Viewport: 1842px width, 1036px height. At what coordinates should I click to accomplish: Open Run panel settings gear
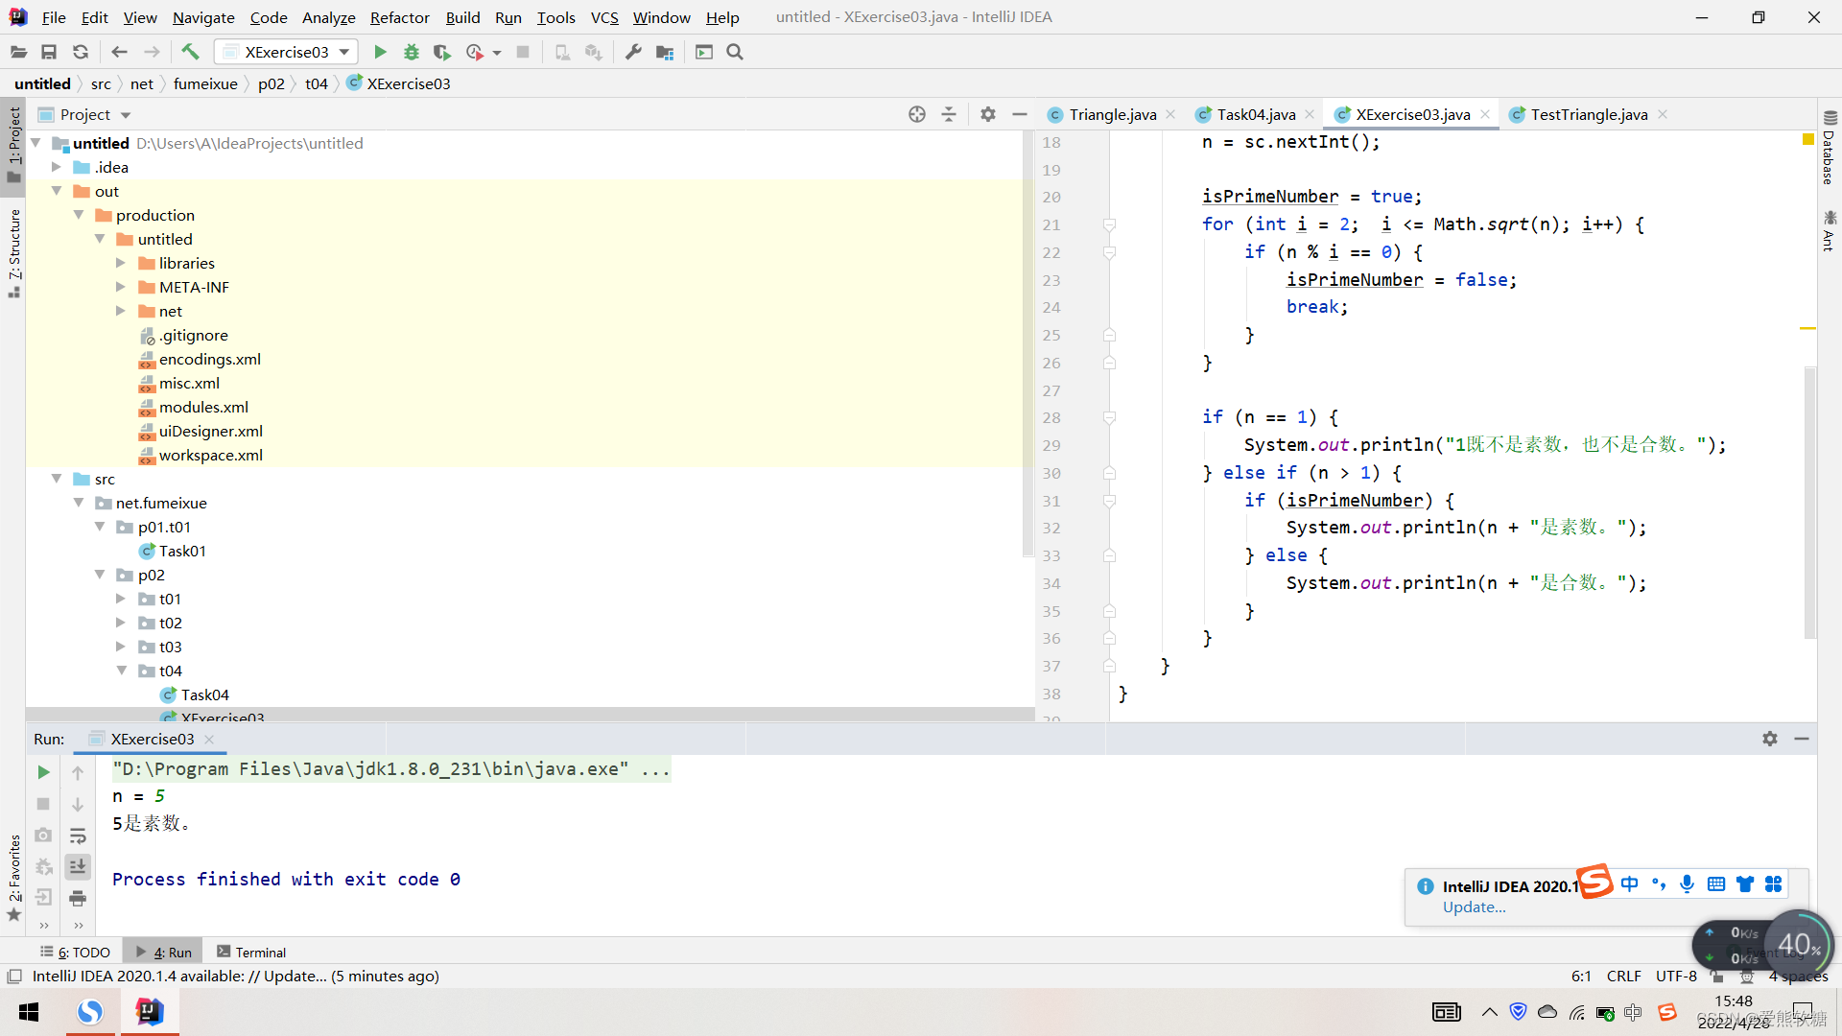[x=1770, y=739]
